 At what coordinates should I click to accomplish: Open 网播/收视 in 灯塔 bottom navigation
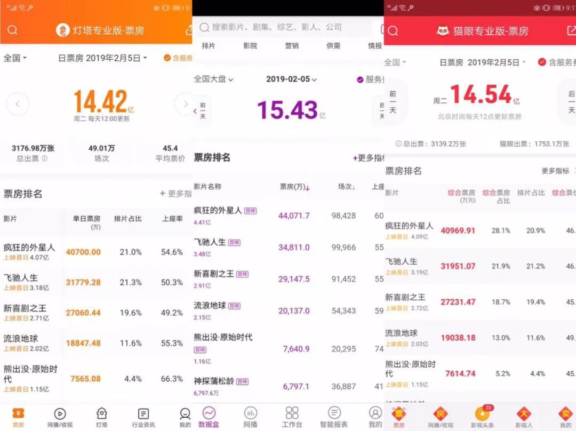[60, 418]
